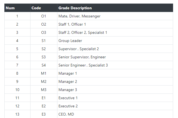
Task: Click the Code column header
Action: 36,8
